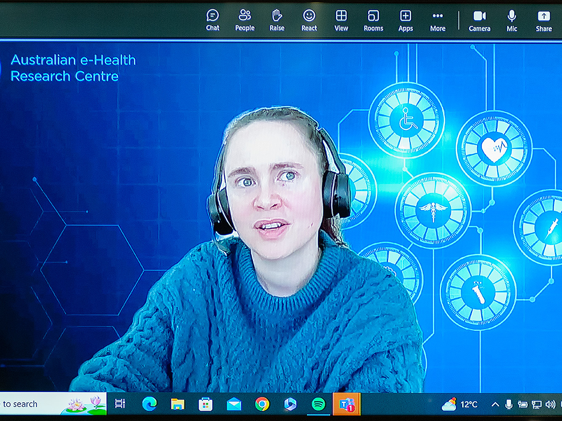Show the People participants list

point(244,21)
